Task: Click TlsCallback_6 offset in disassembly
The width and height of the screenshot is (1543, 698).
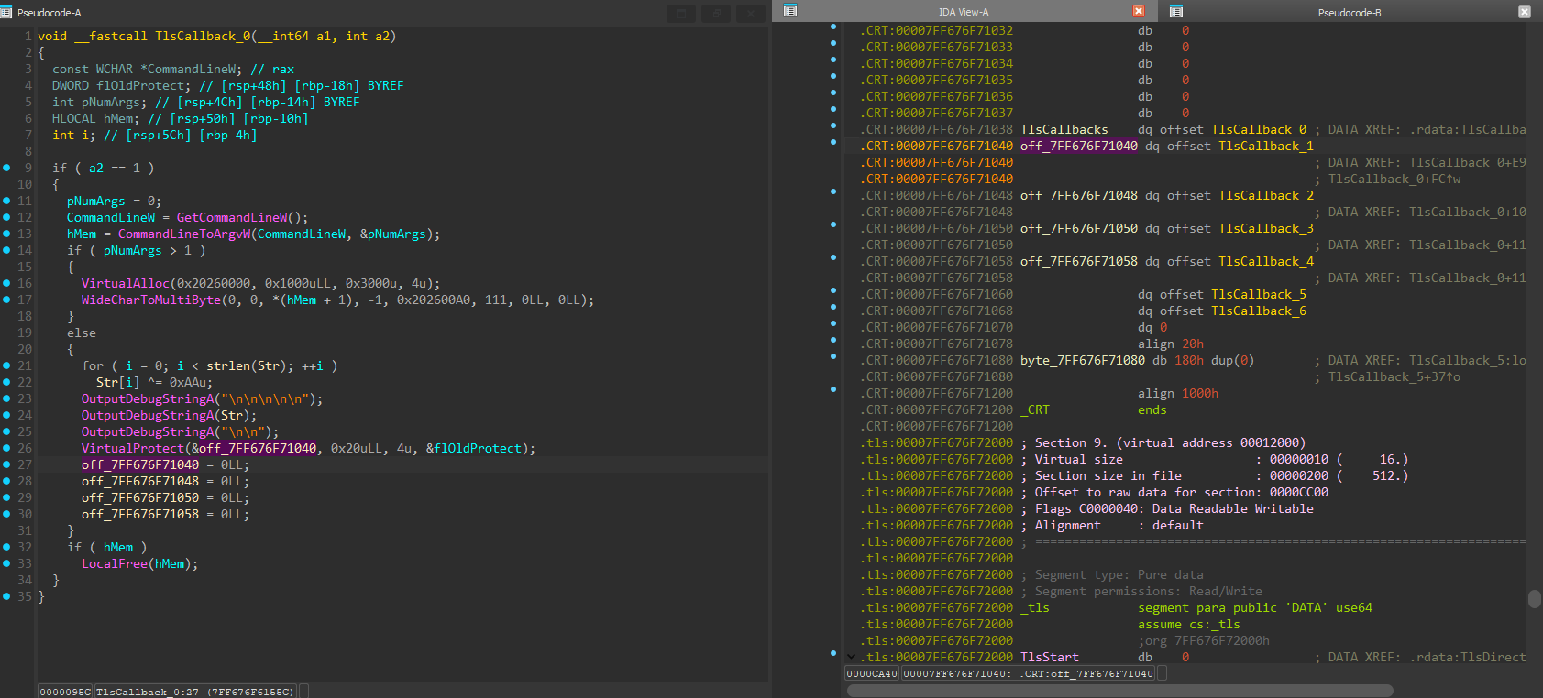Action: tap(1259, 311)
